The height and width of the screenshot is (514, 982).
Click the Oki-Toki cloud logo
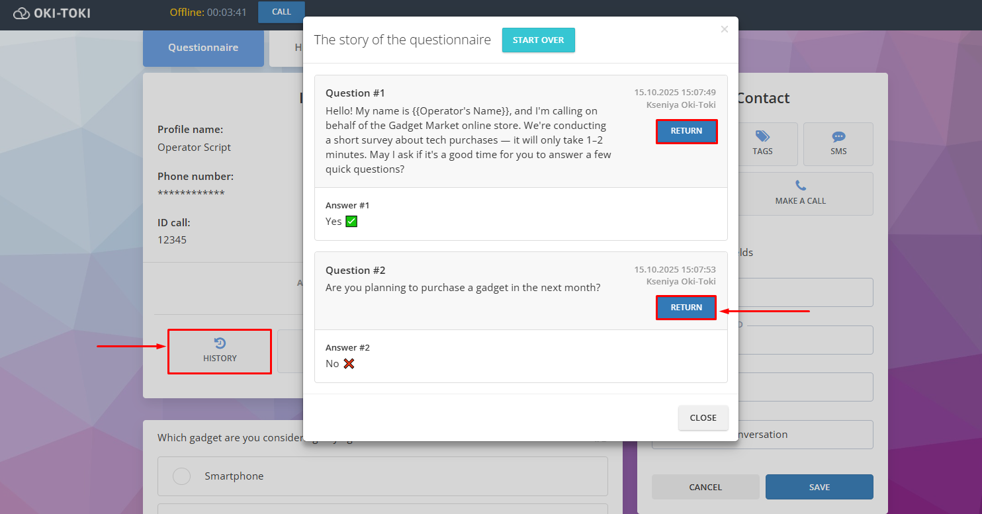pos(22,13)
